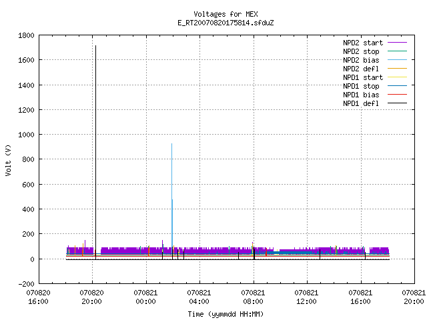Click the dark blue NPD1 stop legend line

click(397, 86)
